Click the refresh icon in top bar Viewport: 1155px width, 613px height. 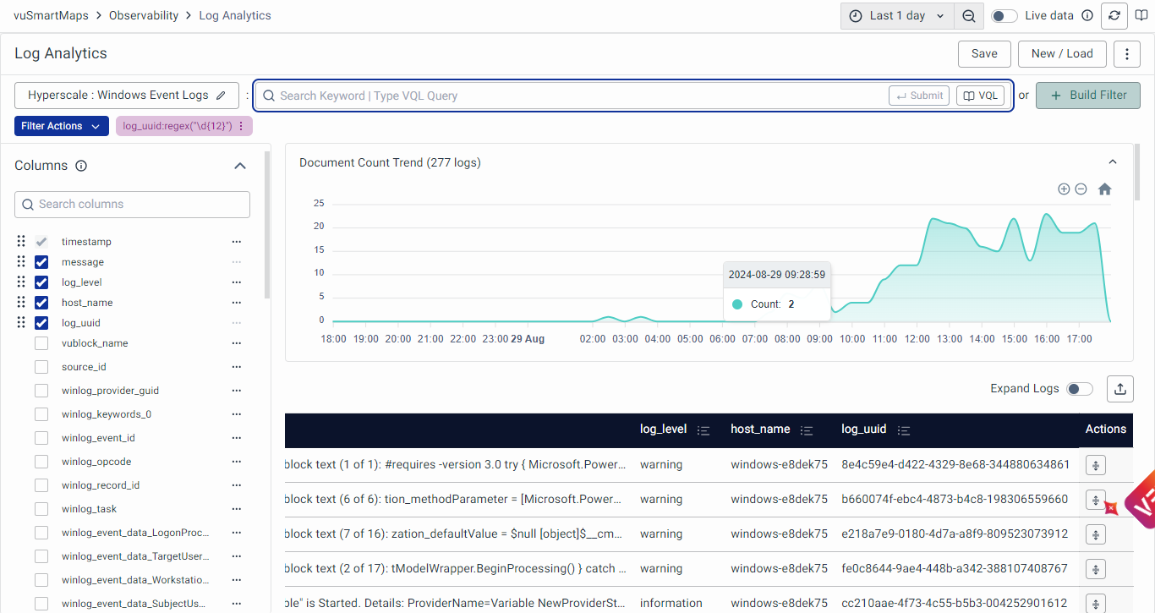1114,16
